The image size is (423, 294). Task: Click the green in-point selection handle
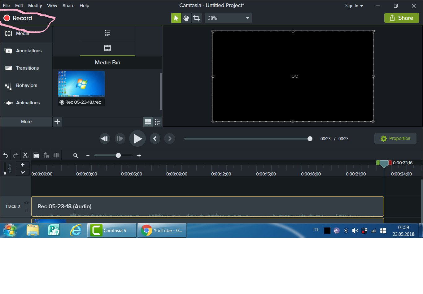point(378,163)
